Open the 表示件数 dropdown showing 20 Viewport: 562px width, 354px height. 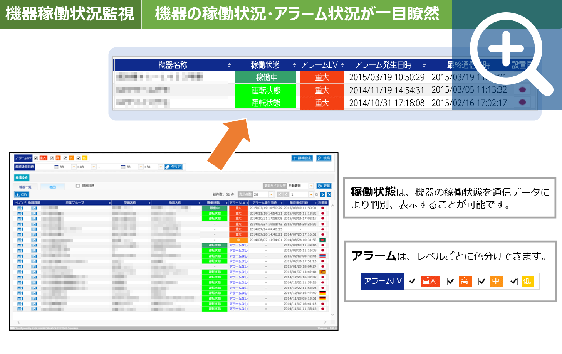point(271,194)
